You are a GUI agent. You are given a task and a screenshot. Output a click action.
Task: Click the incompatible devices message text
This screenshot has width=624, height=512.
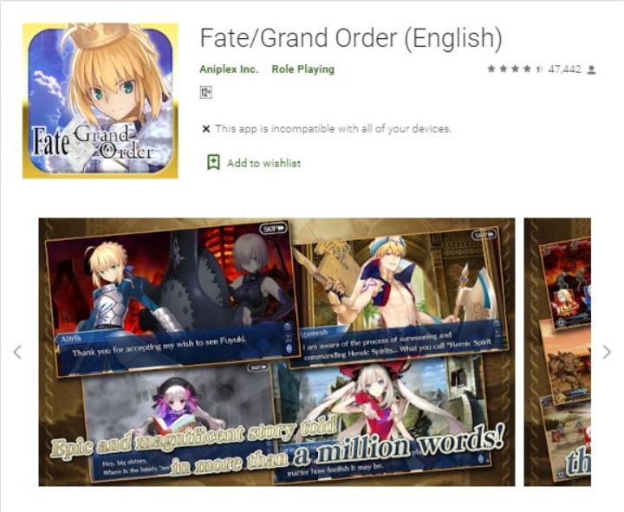pos(334,129)
